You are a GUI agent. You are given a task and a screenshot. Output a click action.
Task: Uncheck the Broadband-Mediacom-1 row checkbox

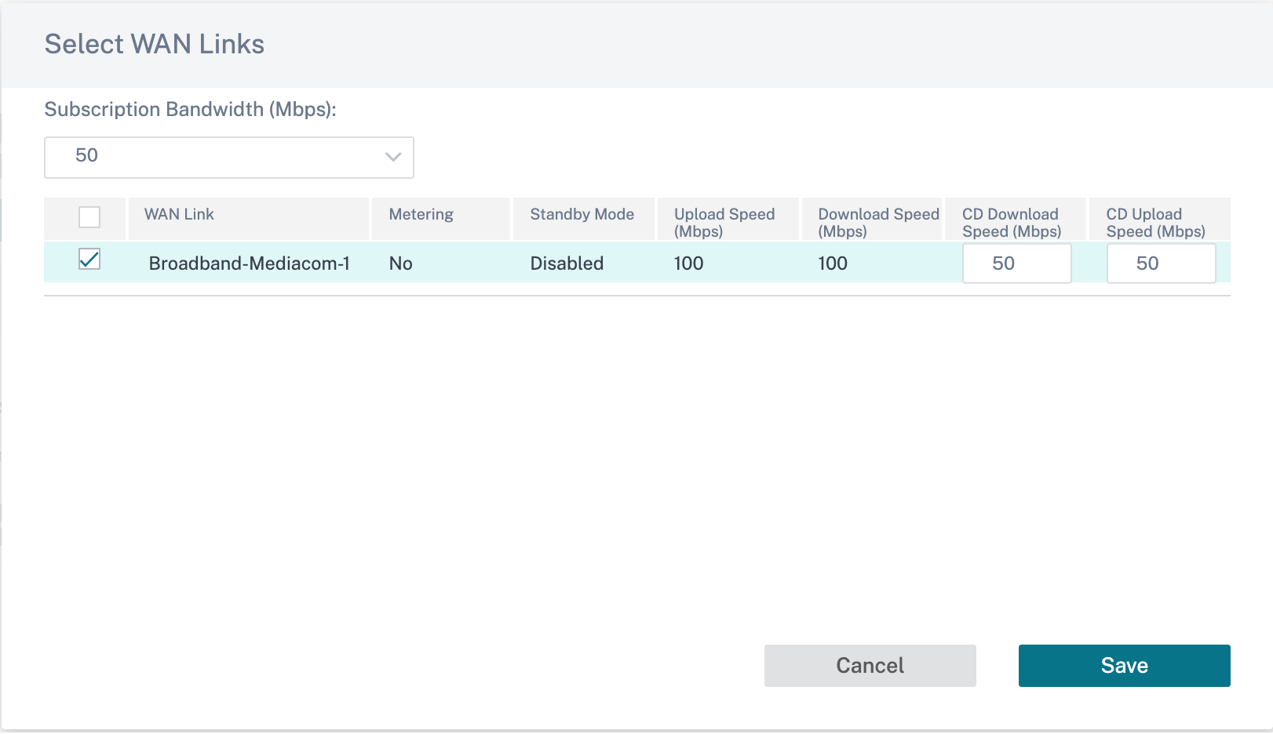click(x=89, y=260)
